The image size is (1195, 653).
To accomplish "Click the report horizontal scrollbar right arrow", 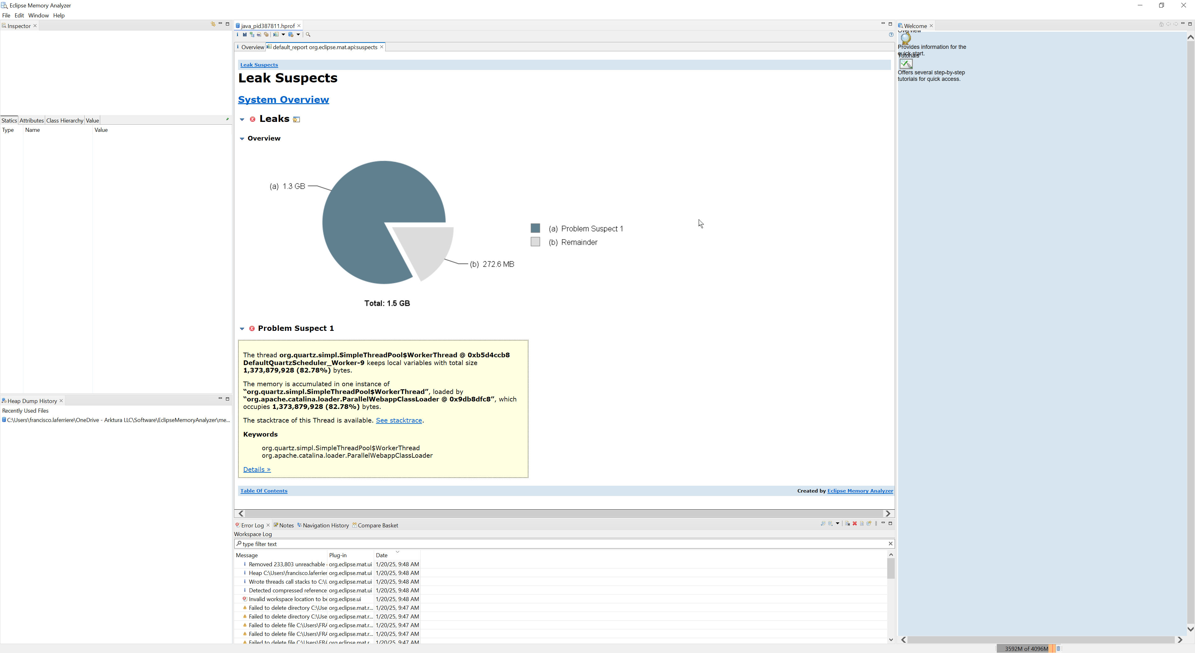I will (x=888, y=513).
